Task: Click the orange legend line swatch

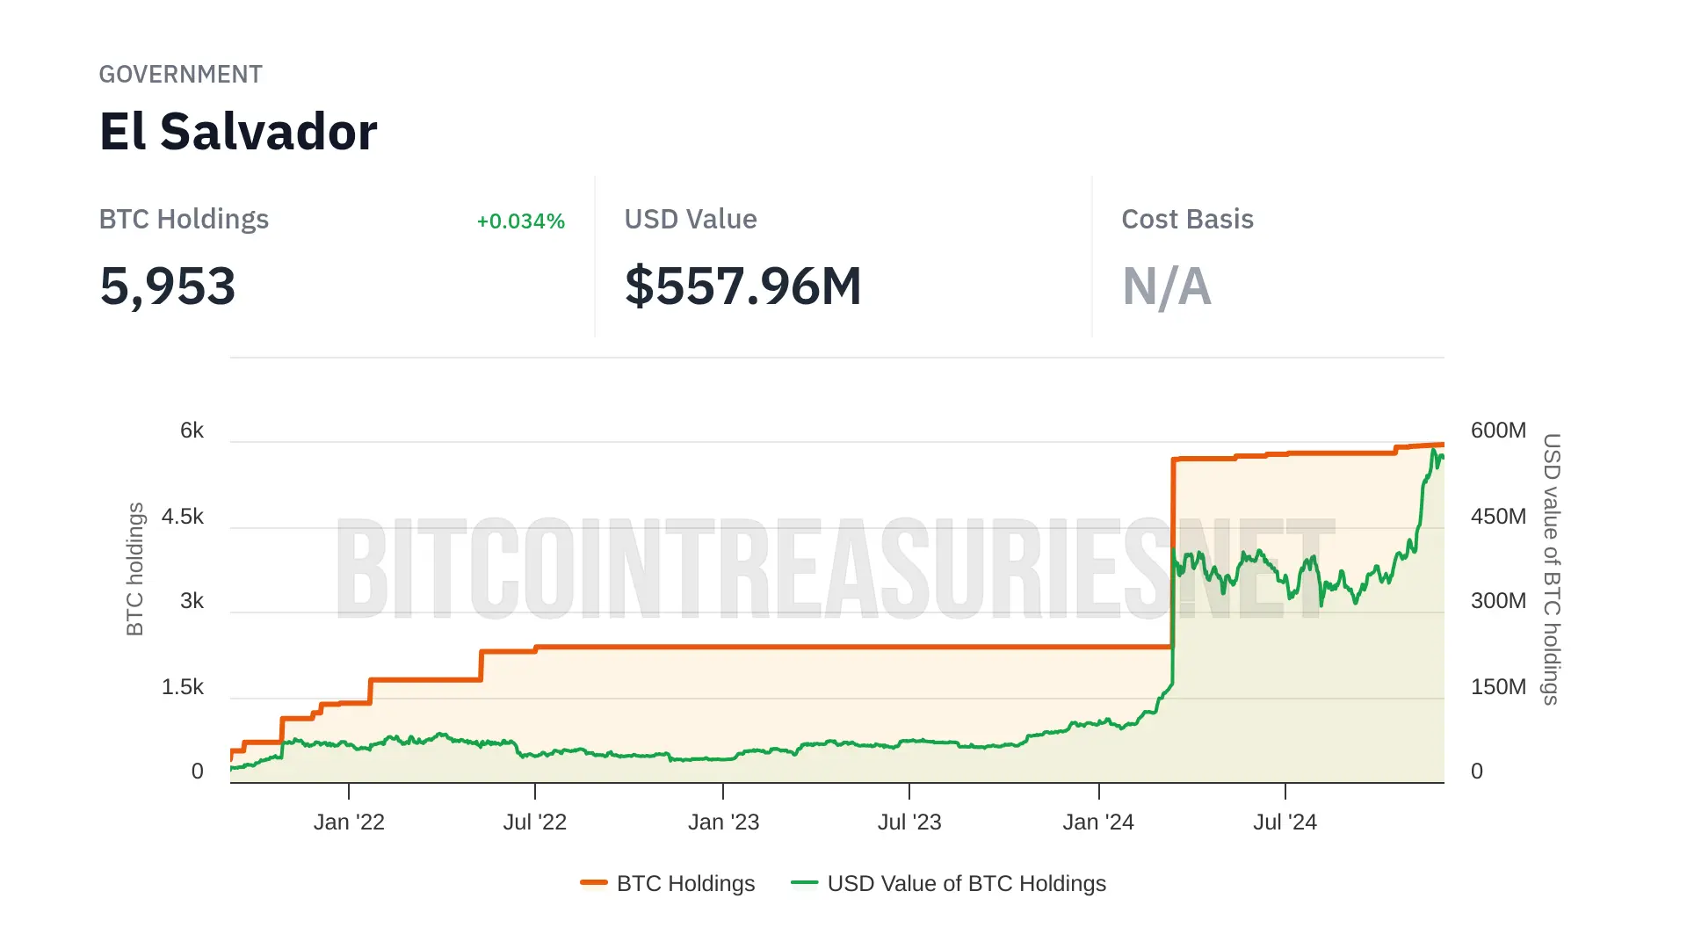Action: coord(594,882)
